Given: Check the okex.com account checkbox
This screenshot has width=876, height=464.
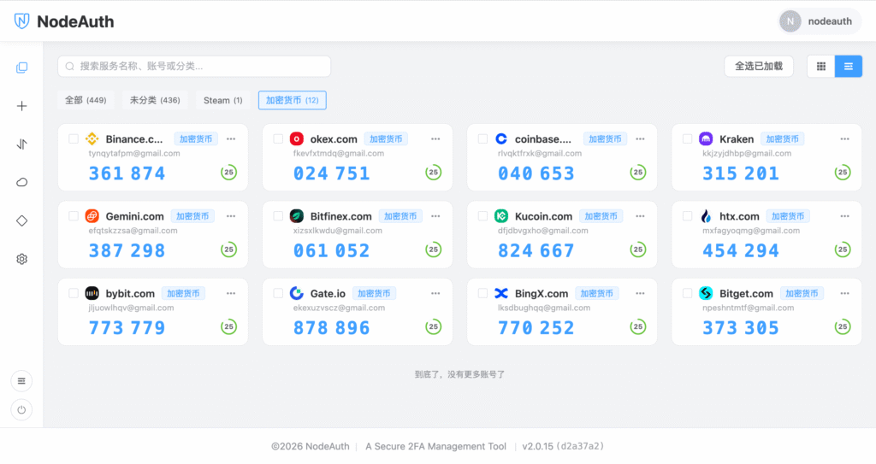Looking at the screenshot, I should [x=278, y=138].
